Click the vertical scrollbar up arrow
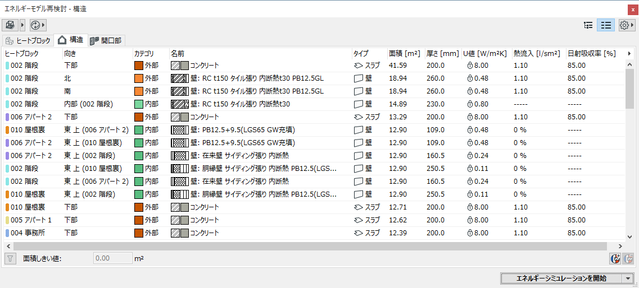Viewport: 639px width, 288px height. 629,64
